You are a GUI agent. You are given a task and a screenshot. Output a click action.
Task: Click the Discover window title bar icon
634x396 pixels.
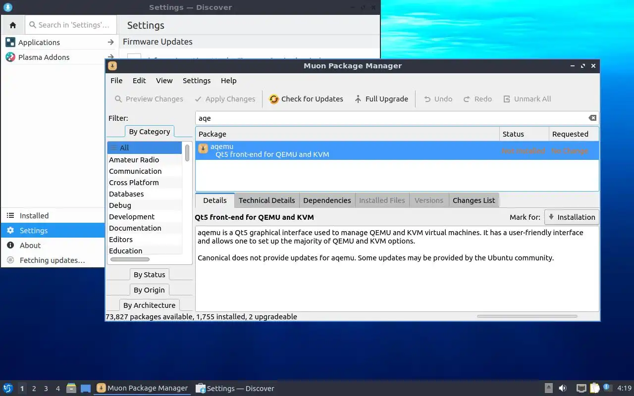pyautogui.click(x=7, y=7)
